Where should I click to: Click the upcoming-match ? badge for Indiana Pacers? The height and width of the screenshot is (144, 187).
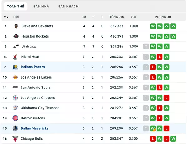click(146, 67)
